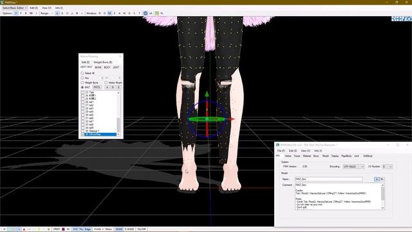Click the Comment scrollbar down arrow

coord(383,208)
